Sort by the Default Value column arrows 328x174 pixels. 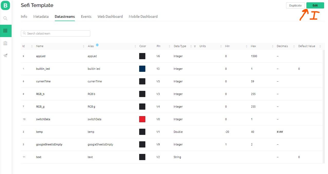(320, 46)
